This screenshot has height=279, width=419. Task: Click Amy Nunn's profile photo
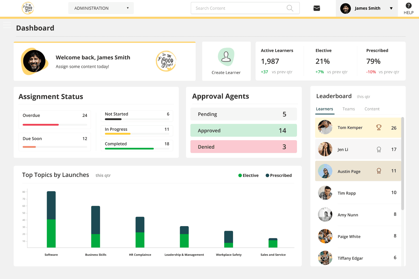325,215
